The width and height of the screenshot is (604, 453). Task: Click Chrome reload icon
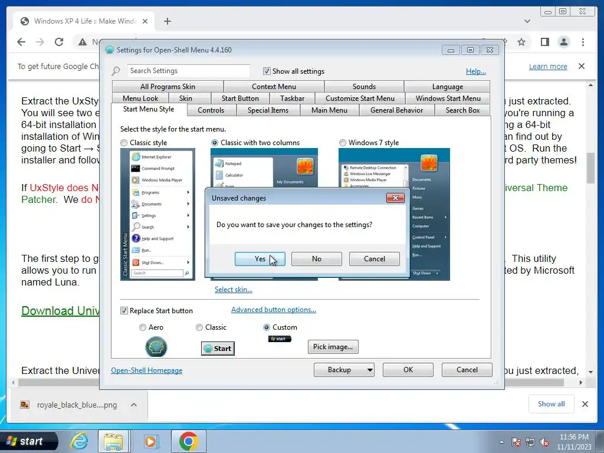pos(59,42)
